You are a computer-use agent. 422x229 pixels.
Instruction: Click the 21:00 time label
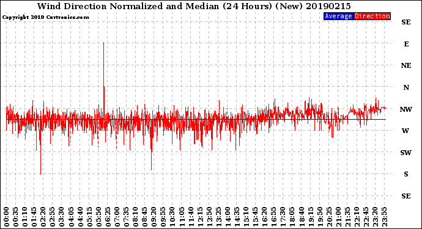click(338, 217)
